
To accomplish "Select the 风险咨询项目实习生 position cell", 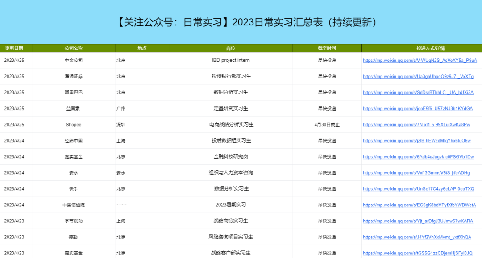I will 231,237.
